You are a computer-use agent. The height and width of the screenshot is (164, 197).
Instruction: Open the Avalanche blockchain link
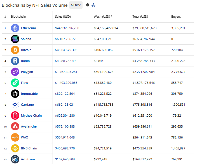(29, 126)
